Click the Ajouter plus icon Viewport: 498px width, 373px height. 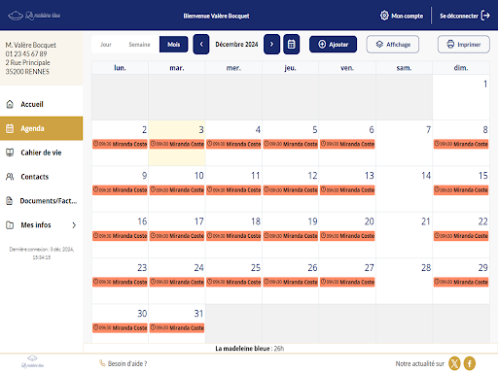coord(322,45)
